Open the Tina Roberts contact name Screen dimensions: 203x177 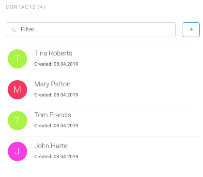pos(53,53)
